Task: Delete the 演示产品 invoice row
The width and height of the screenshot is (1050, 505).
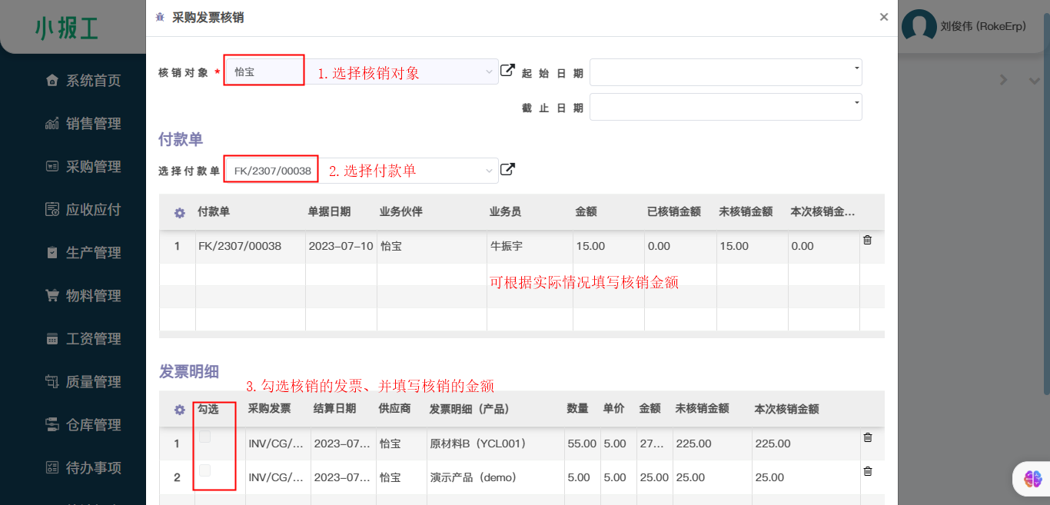Action: 867,472
